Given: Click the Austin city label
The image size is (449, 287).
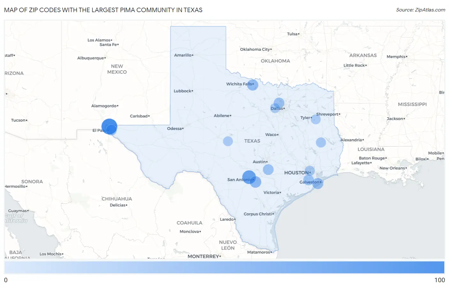Looking at the screenshot, I should [x=259, y=162].
